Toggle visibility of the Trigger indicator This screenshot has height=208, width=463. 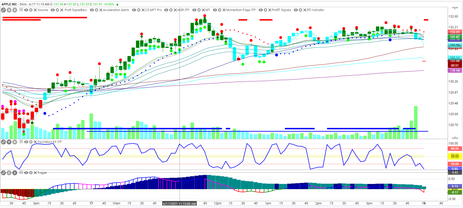pos(26,173)
